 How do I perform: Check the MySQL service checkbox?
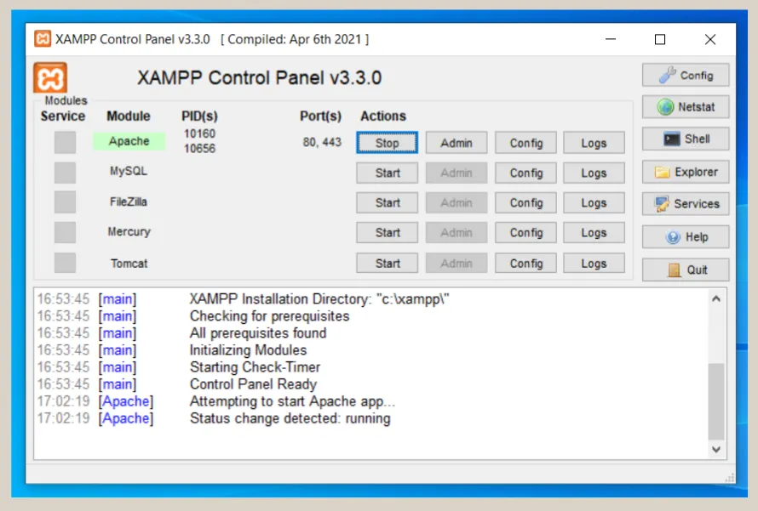(x=64, y=173)
